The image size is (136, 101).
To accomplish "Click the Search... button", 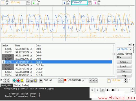I will pyautogui.click(x=124, y=67).
